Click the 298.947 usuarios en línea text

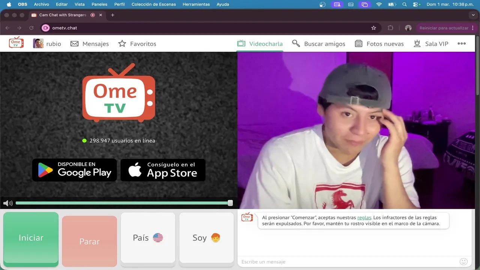(x=122, y=141)
